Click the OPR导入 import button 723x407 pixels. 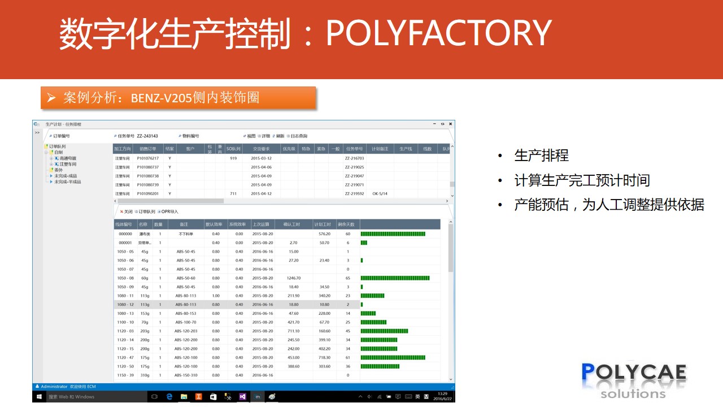pyautogui.click(x=168, y=211)
